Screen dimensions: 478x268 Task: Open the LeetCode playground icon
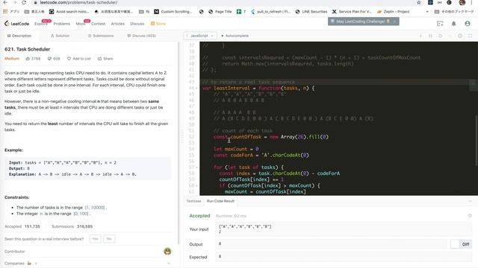tap(440, 23)
